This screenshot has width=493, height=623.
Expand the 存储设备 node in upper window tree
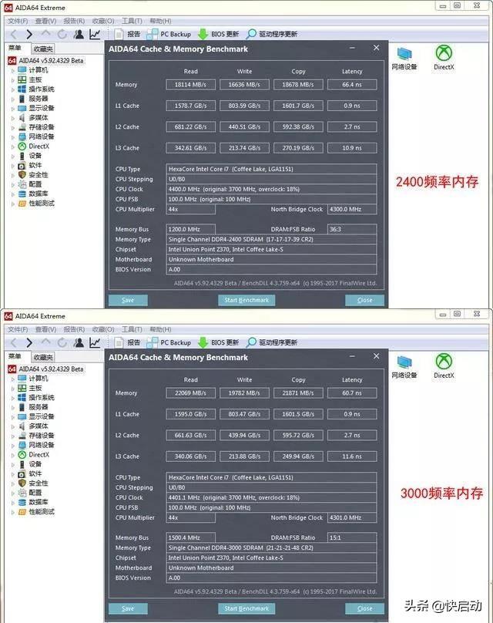[x=12, y=127]
